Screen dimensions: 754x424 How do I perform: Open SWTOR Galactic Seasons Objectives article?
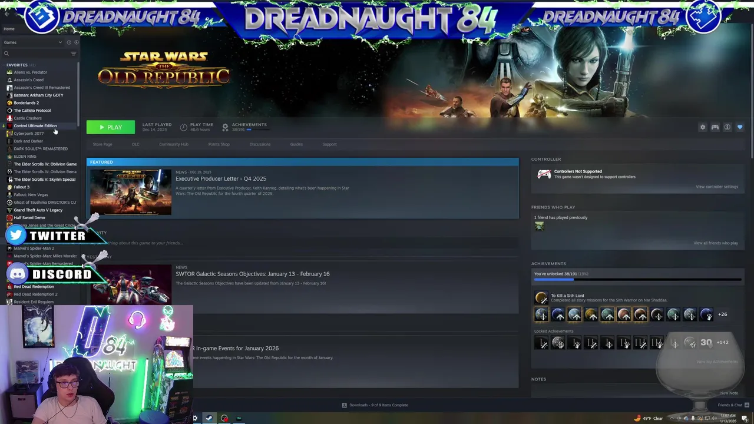tap(253, 274)
